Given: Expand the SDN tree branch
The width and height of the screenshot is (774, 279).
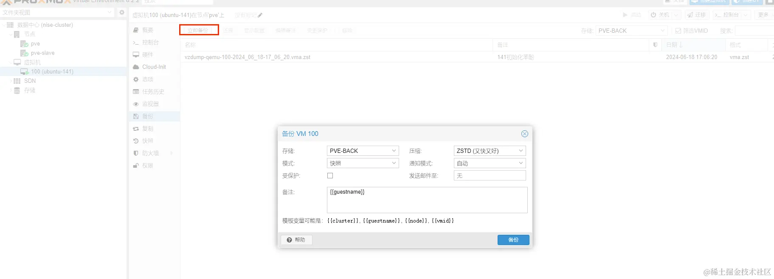Looking at the screenshot, I should [11, 81].
